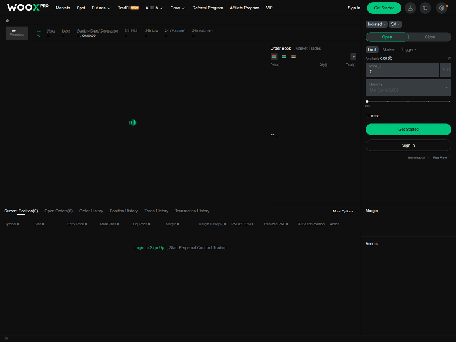Expand the Grow menu
The width and height of the screenshot is (456, 342).
pos(177,8)
